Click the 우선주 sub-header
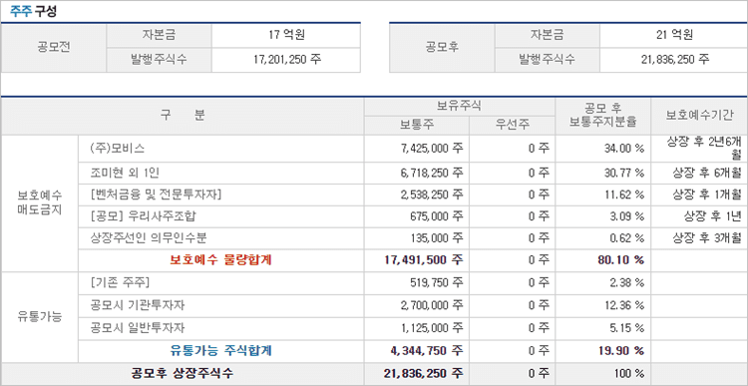748x386 pixels. (x=513, y=125)
